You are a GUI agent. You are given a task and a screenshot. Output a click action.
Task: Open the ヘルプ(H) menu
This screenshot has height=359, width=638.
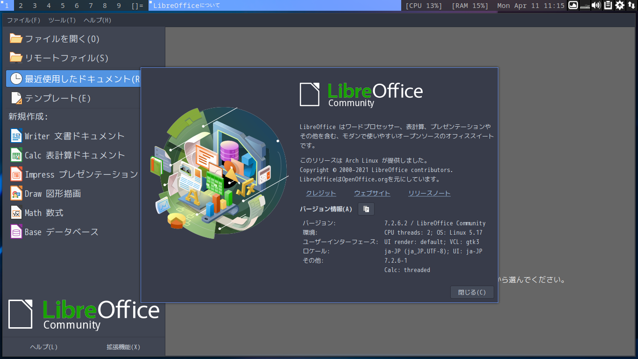pyautogui.click(x=98, y=20)
